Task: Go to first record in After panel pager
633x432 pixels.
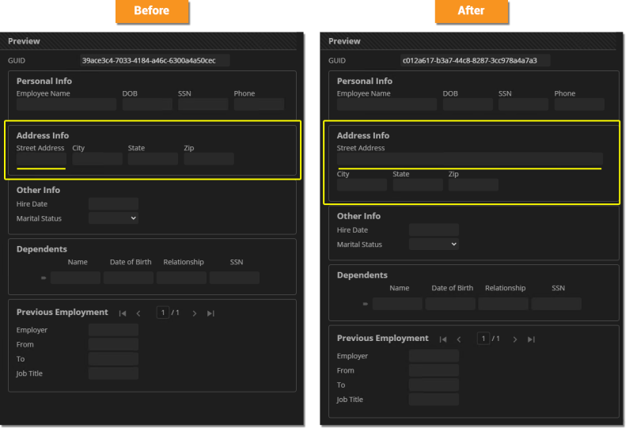Action: 443,339
